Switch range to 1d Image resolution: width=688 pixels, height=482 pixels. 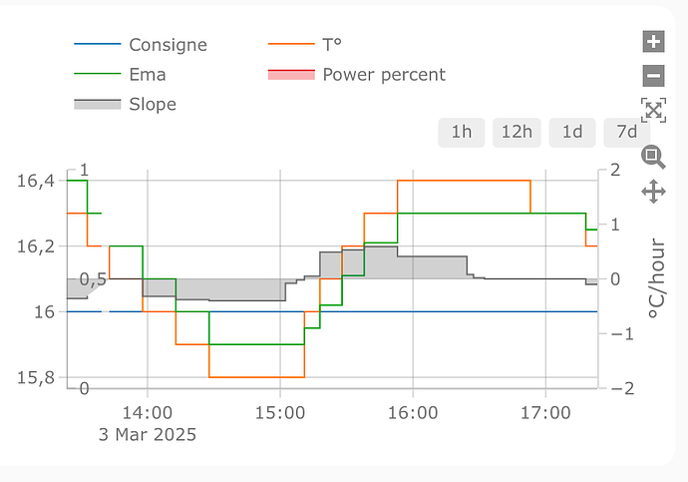click(x=572, y=132)
